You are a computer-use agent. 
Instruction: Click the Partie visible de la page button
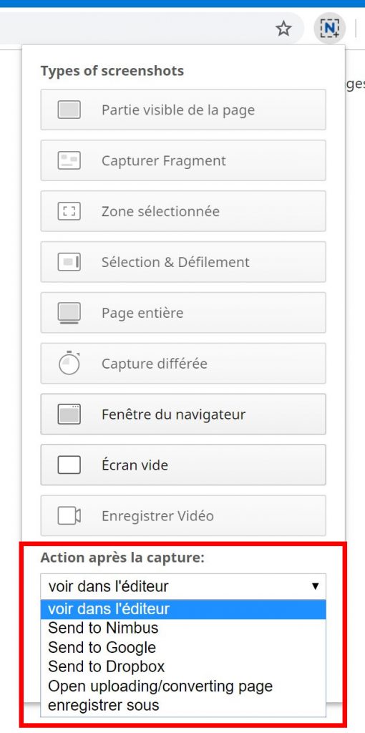(183, 110)
